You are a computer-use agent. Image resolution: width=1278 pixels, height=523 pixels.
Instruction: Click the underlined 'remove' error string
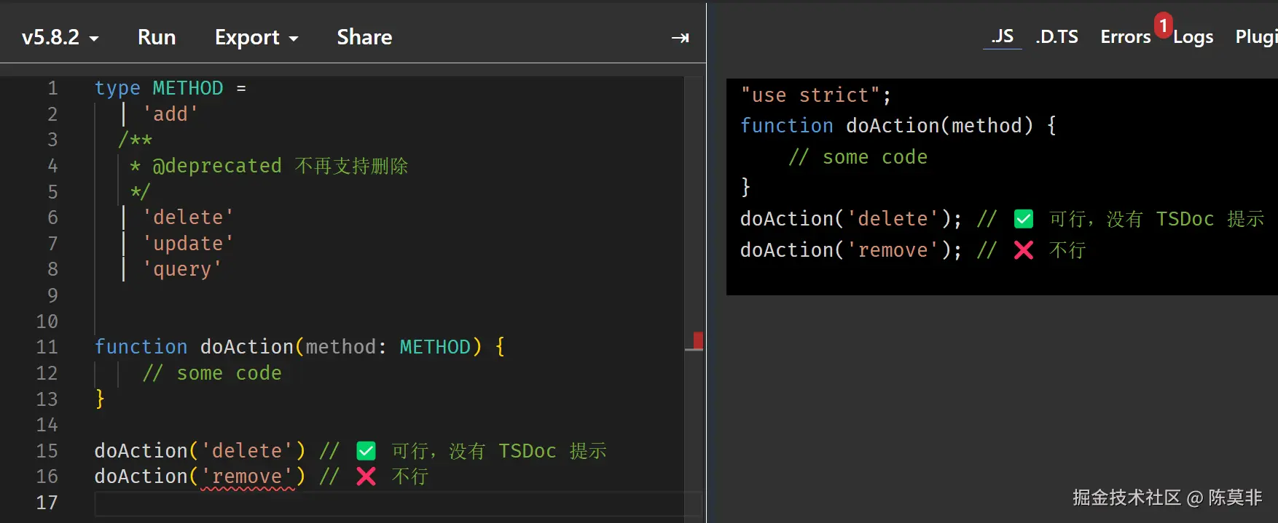coord(247,476)
